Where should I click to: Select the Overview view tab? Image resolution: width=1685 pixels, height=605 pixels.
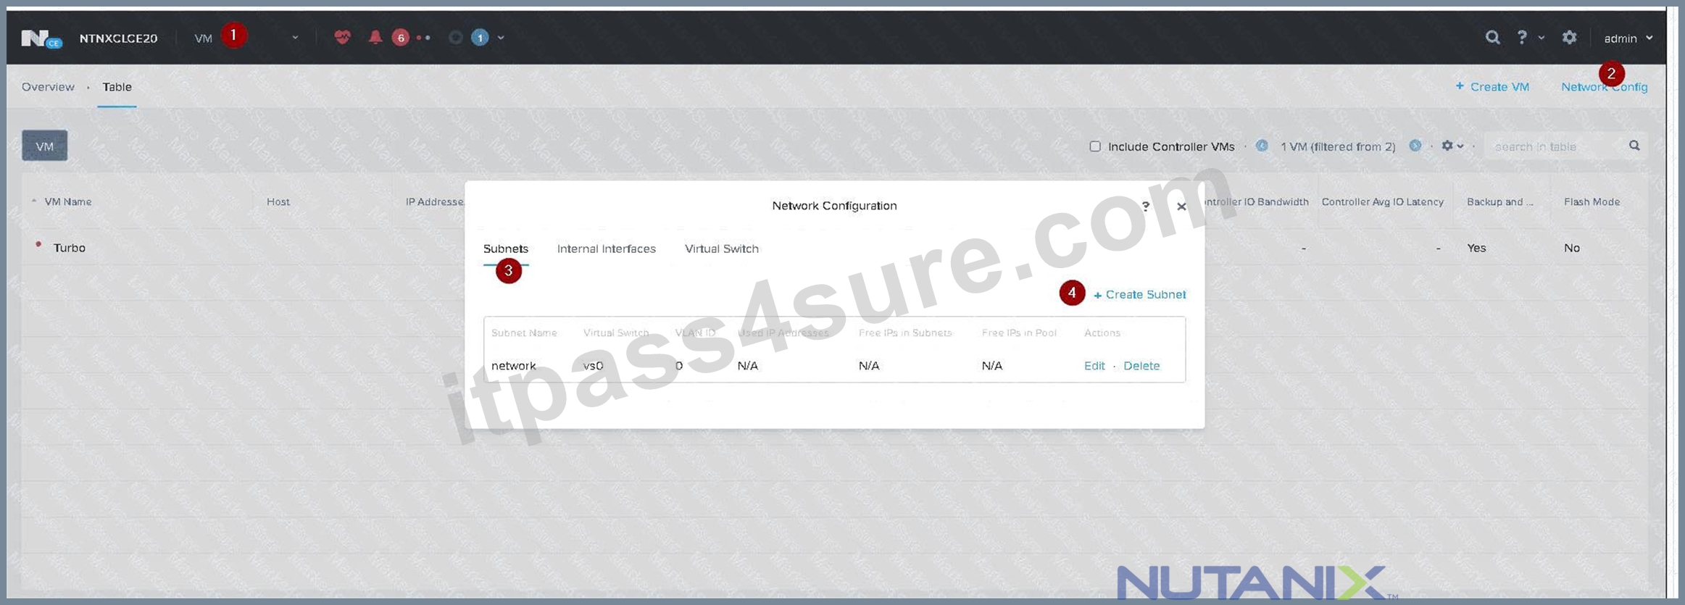click(x=48, y=87)
